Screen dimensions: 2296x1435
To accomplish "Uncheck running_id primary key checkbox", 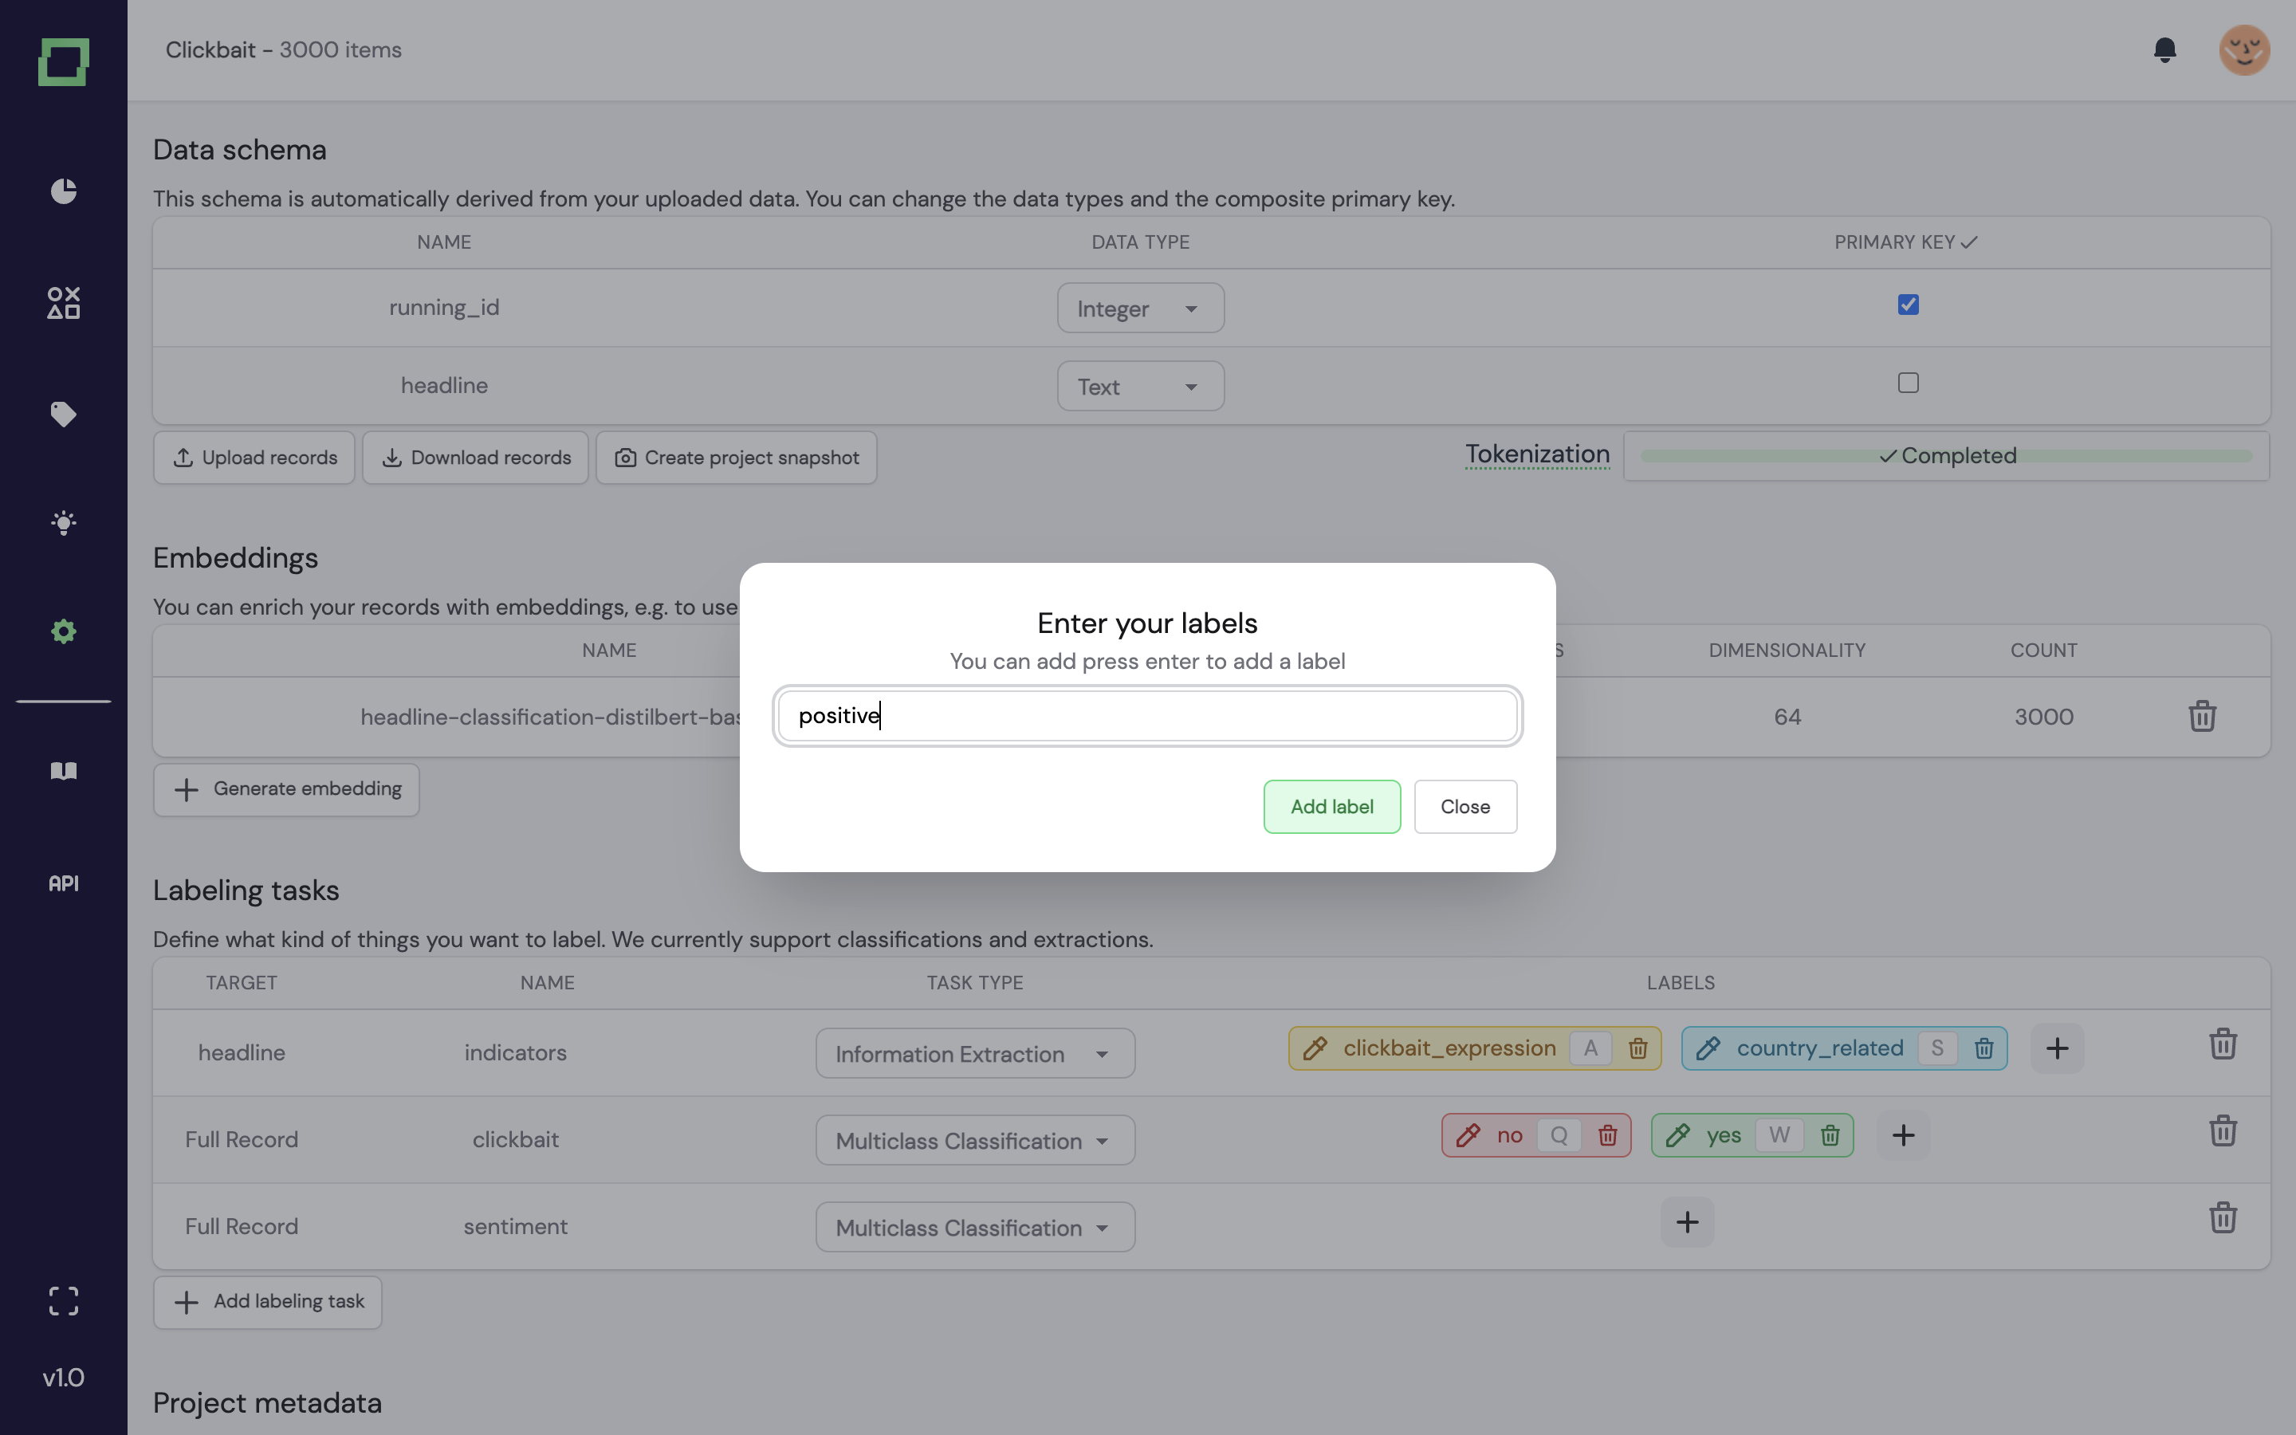I will pyautogui.click(x=1908, y=305).
